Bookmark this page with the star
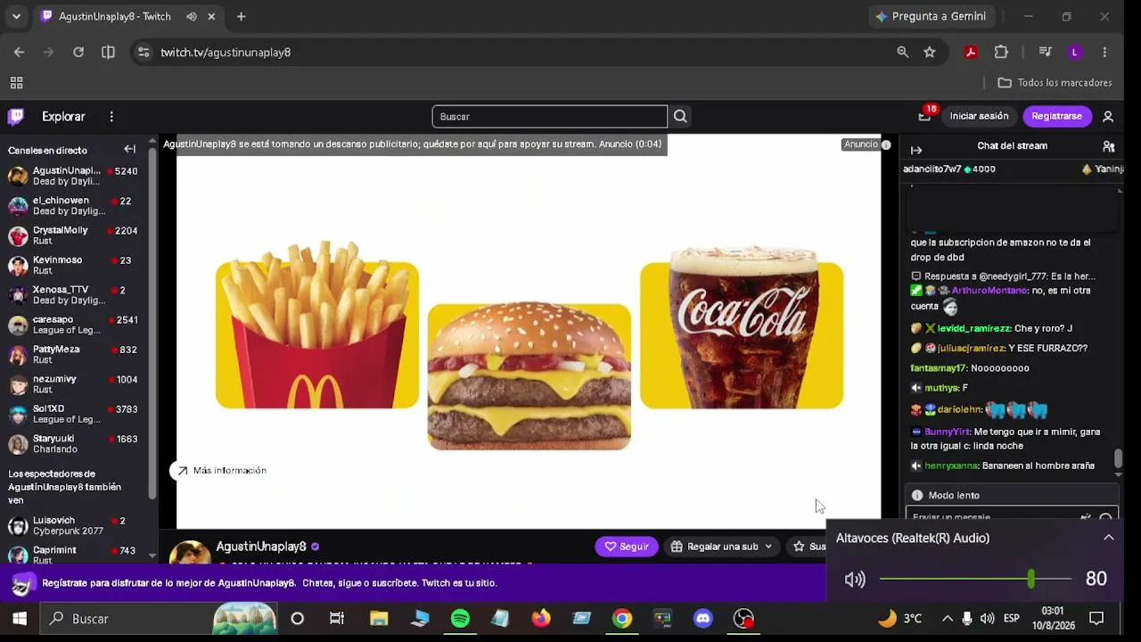This screenshot has height=642, width=1141. pos(930,52)
